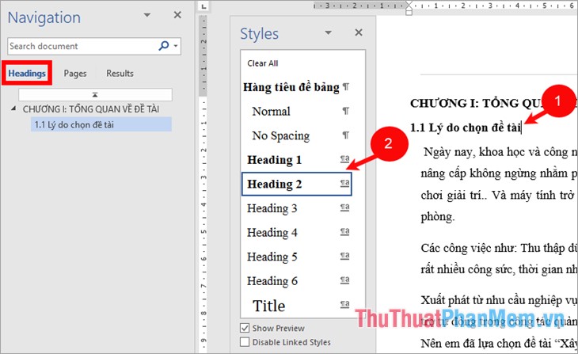The height and width of the screenshot is (354, 578).
Task: Click linked style icon beside Heading 1
Action: click(344, 159)
